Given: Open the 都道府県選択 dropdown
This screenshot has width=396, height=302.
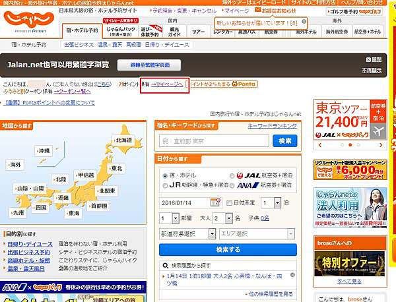Looking at the screenshot, I should click(x=187, y=234).
